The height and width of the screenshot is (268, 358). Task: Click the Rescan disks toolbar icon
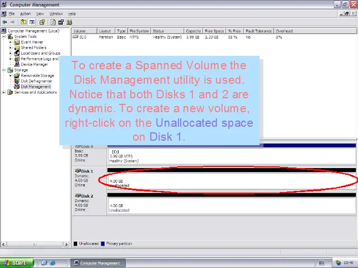click(61, 22)
